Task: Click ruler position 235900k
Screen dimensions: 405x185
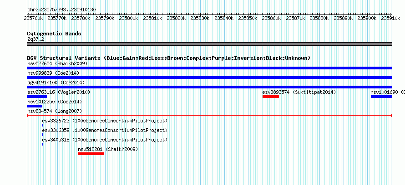Action: pyautogui.click(x=367, y=18)
